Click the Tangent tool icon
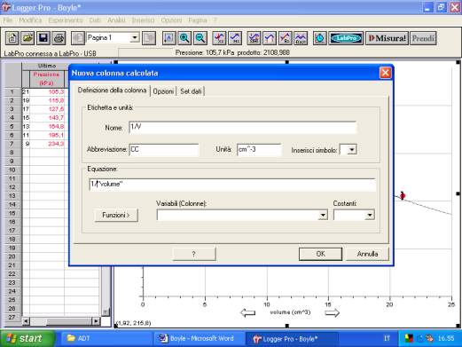This screenshot has height=347, width=462. (x=235, y=38)
